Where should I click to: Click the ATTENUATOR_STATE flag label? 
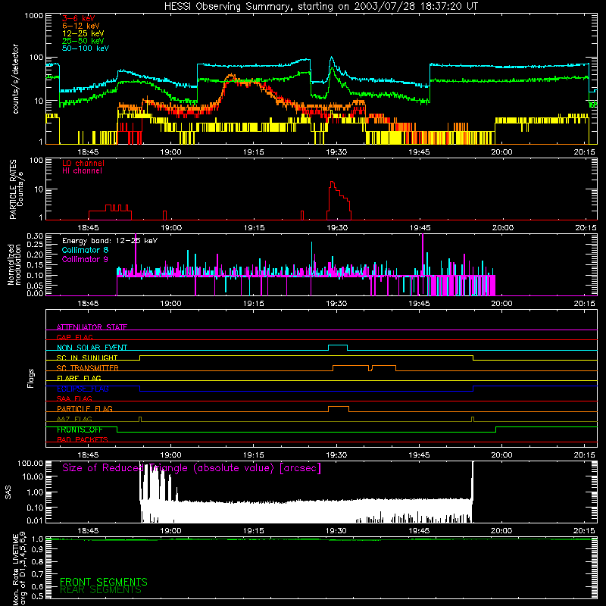click(x=92, y=327)
